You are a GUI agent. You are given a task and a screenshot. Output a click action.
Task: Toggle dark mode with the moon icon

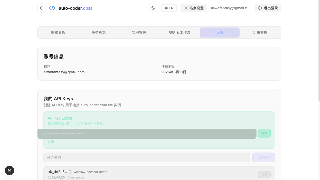click(153, 8)
